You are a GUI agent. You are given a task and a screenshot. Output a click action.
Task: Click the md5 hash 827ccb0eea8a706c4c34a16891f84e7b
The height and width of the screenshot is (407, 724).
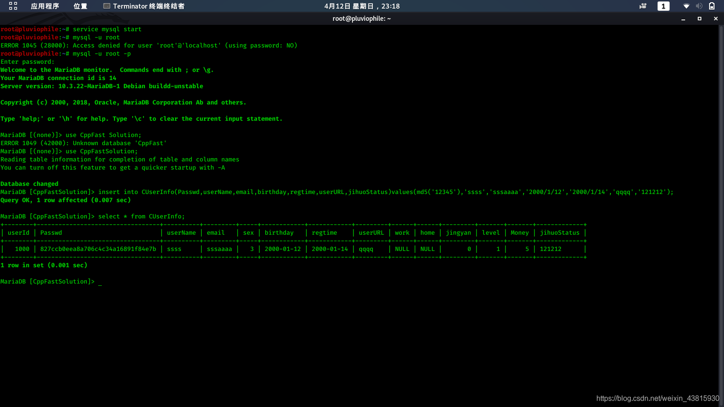98,249
